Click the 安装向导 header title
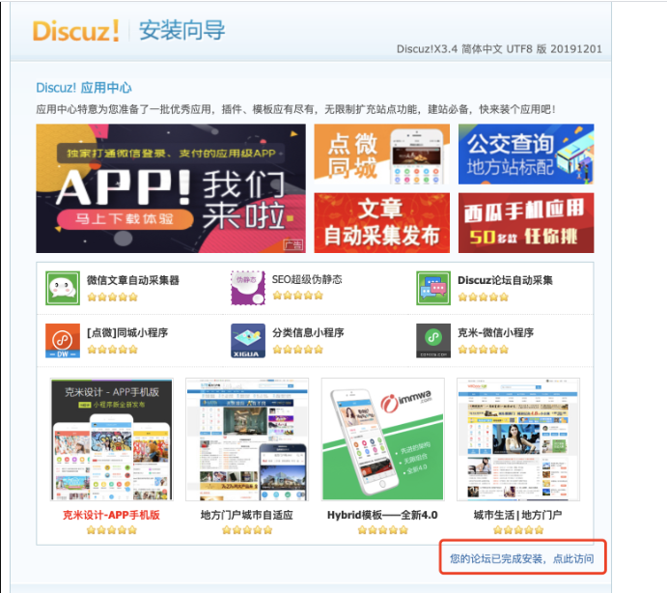This screenshot has height=593, width=667. tap(182, 31)
